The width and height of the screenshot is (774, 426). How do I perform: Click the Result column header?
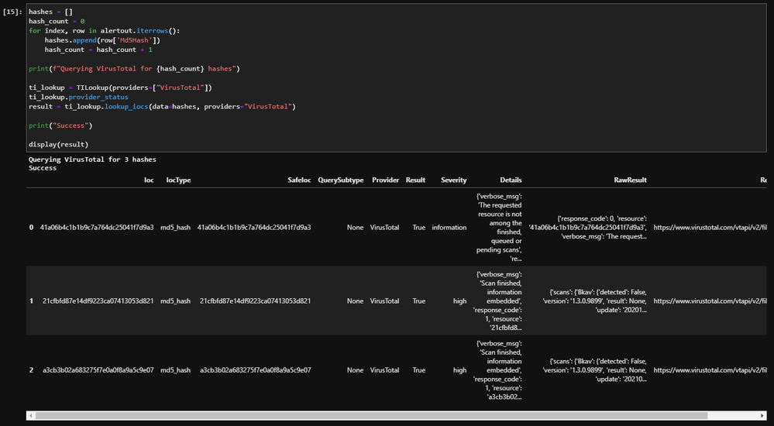415,180
